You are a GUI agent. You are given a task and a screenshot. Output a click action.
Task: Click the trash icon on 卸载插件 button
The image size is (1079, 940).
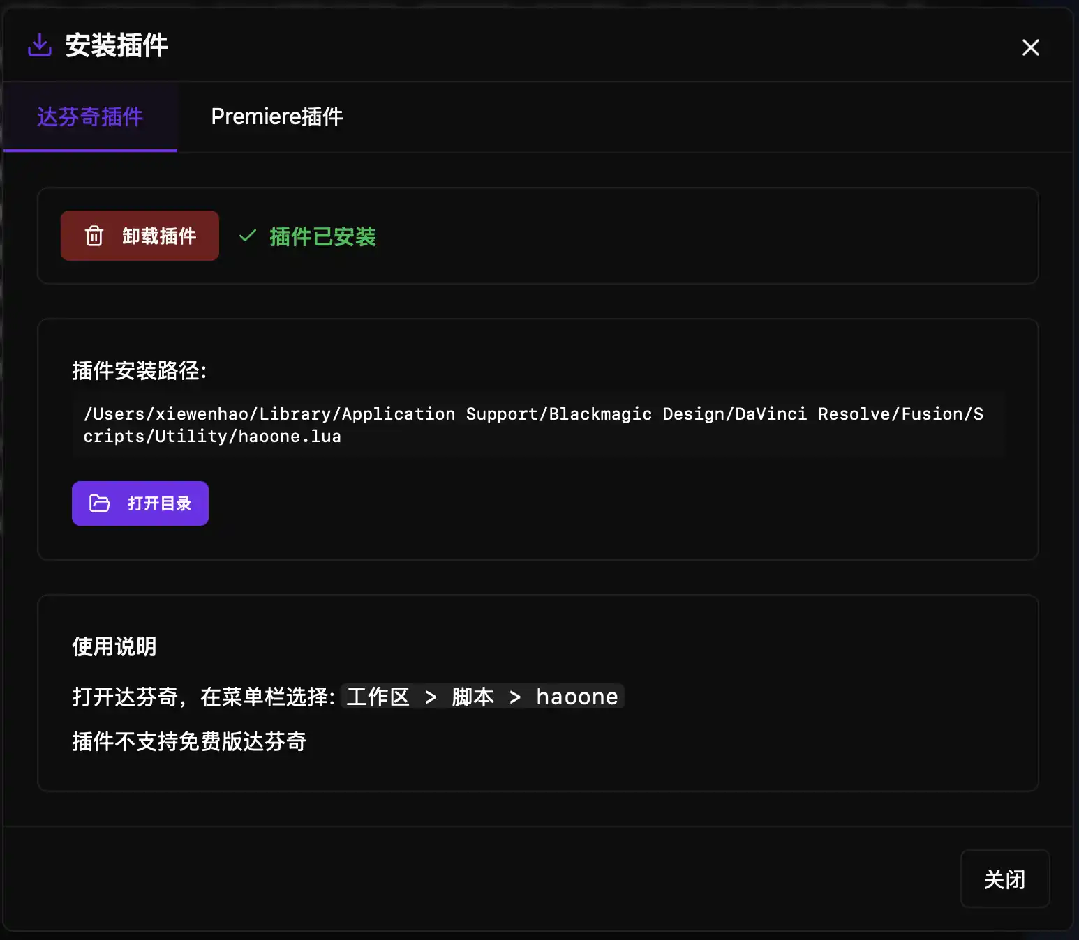pyautogui.click(x=95, y=236)
